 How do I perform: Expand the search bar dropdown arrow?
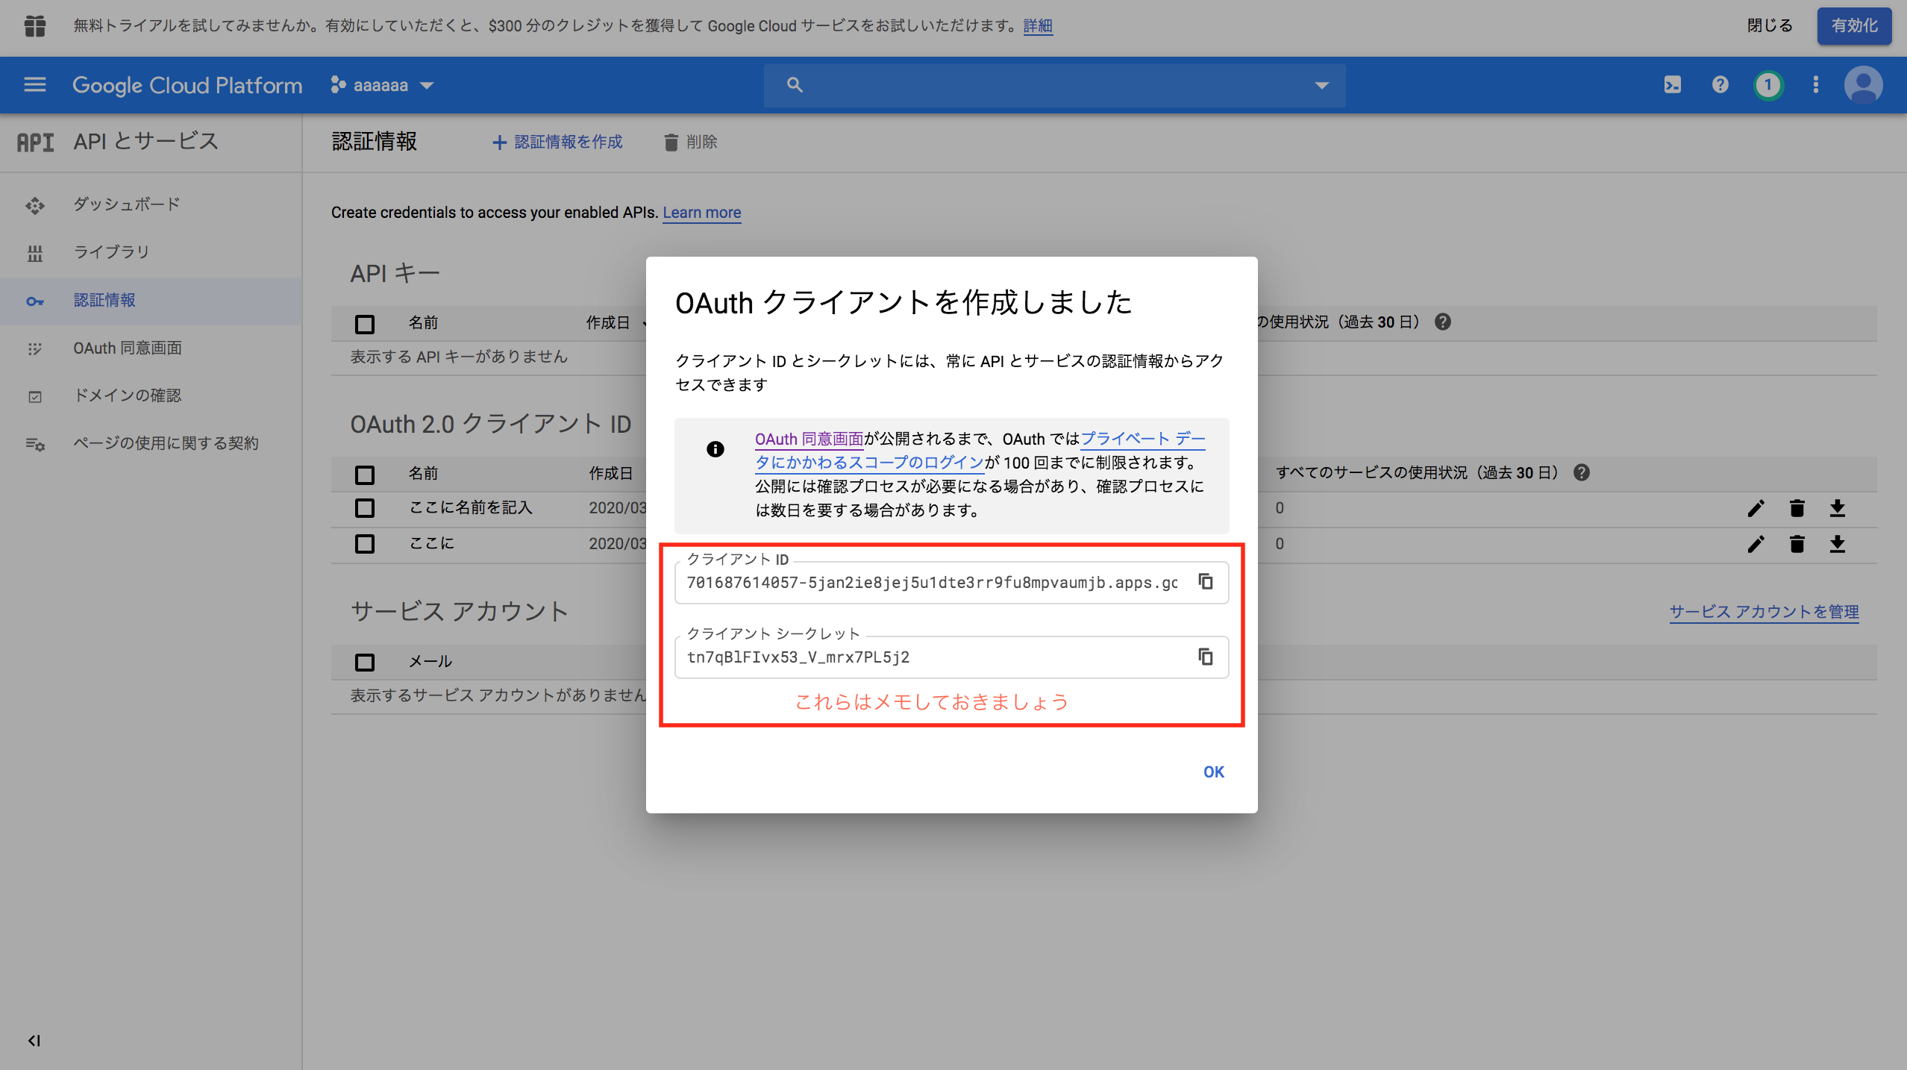tap(1321, 85)
